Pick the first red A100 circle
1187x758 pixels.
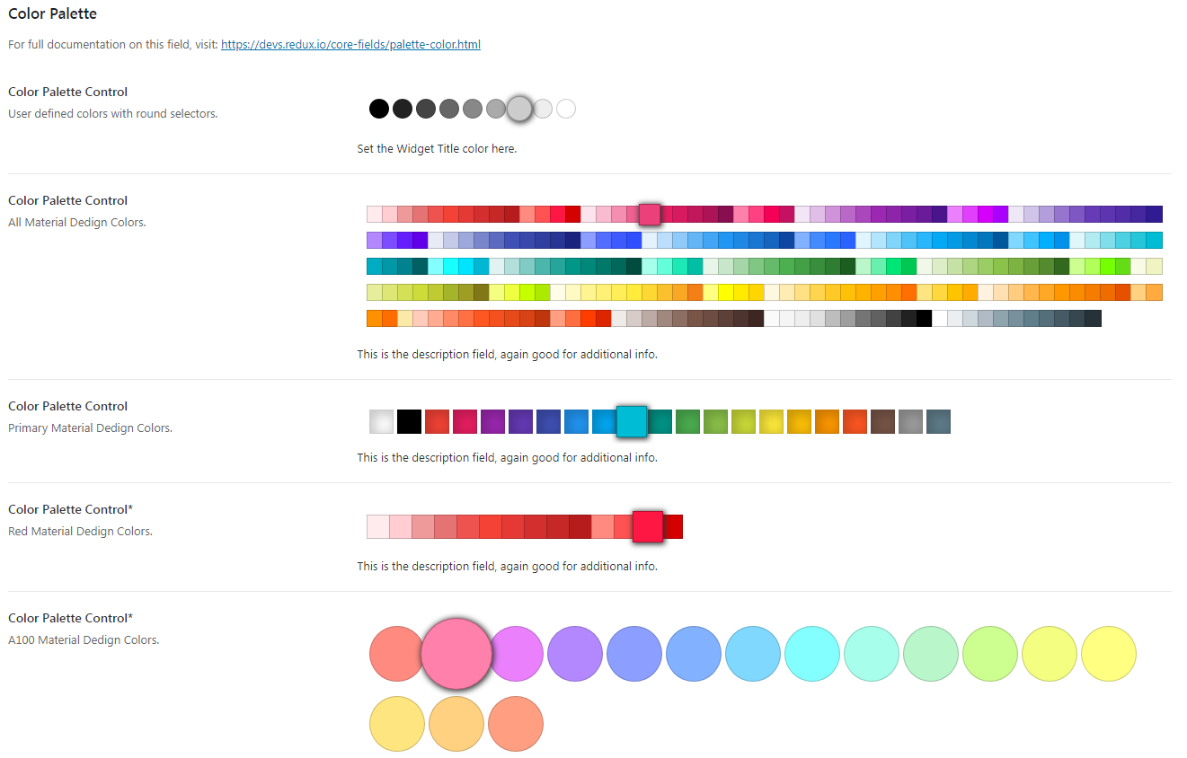click(x=395, y=653)
